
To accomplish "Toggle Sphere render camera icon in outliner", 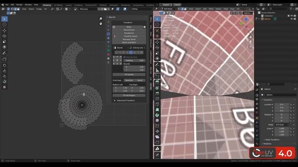I will pos(295,19).
